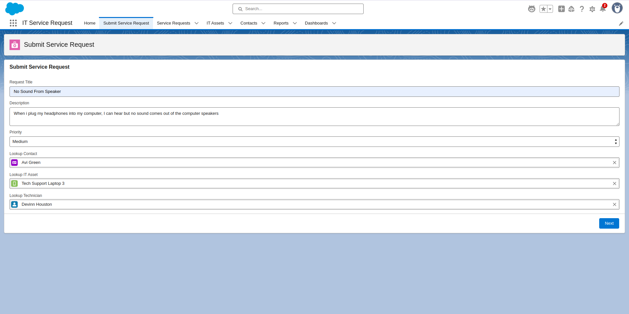
Task: Open the Contacts tab
Action: [x=249, y=23]
